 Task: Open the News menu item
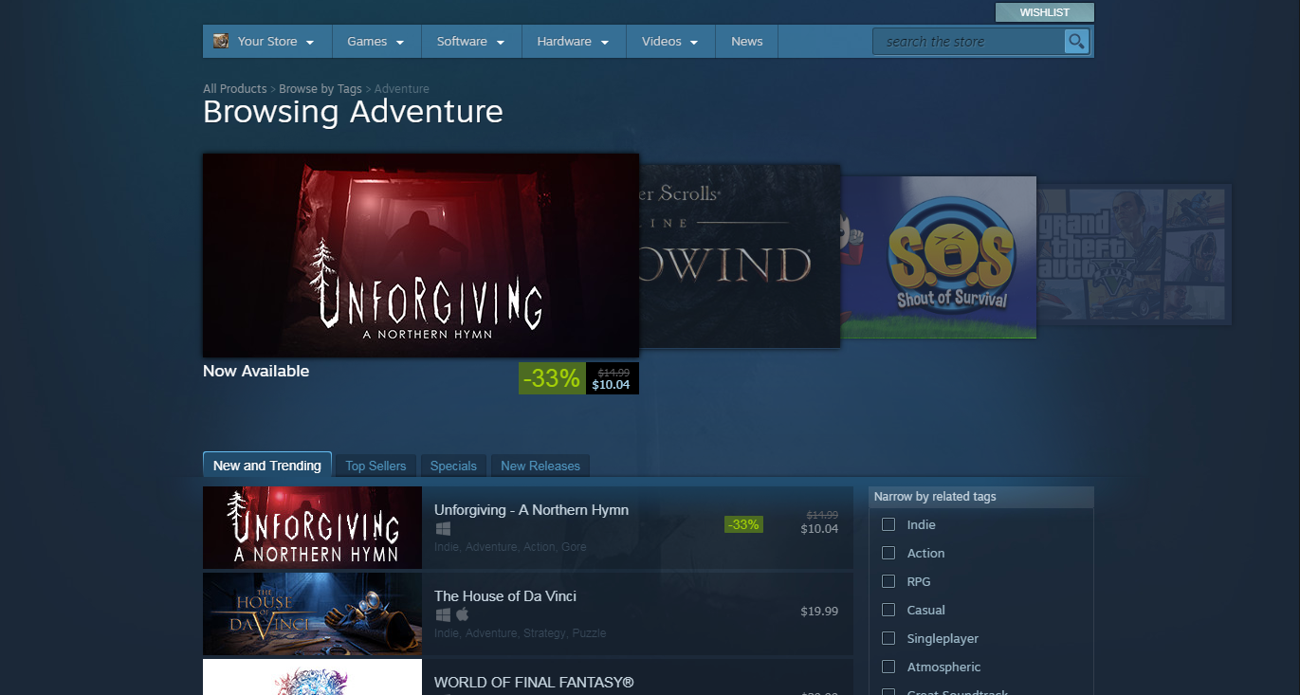pos(747,41)
